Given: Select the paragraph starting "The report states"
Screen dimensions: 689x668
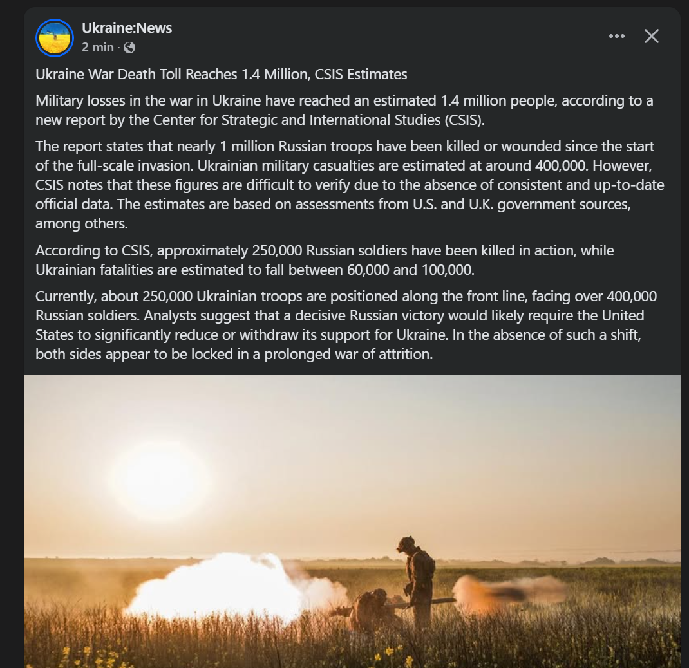Looking at the screenshot, I should 350,185.
